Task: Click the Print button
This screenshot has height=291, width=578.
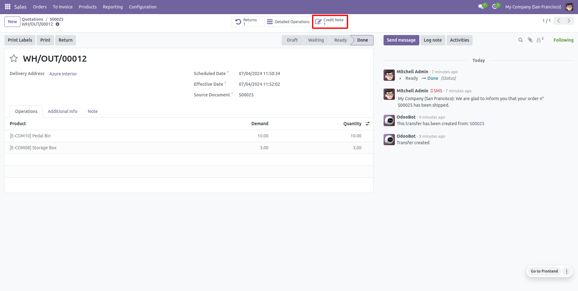Action: [45, 40]
